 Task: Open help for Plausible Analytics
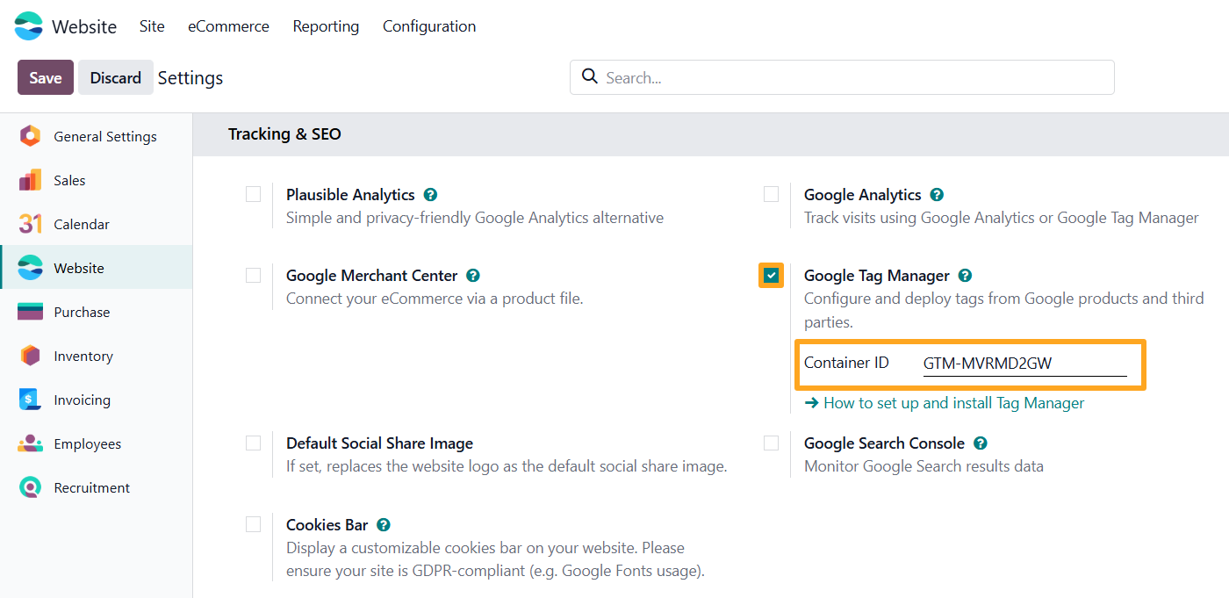(x=430, y=195)
